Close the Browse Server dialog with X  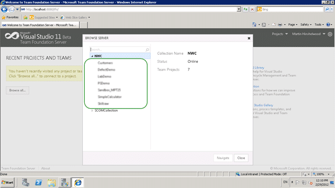(x=249, y=38)
